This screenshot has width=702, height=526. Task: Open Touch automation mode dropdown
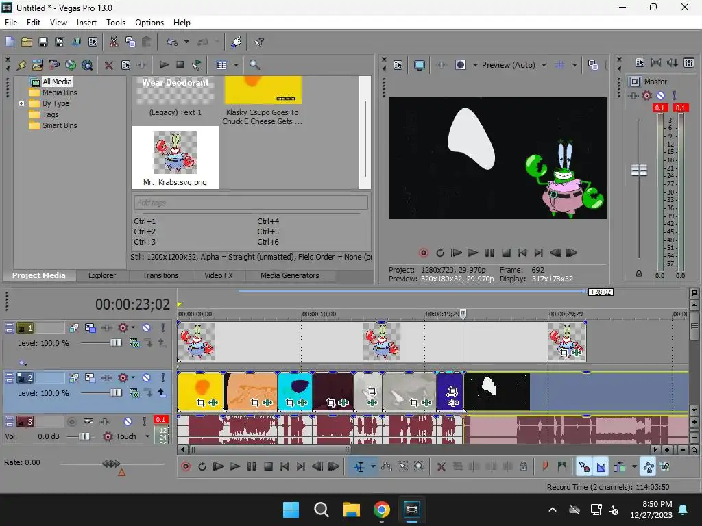[147, 436]
